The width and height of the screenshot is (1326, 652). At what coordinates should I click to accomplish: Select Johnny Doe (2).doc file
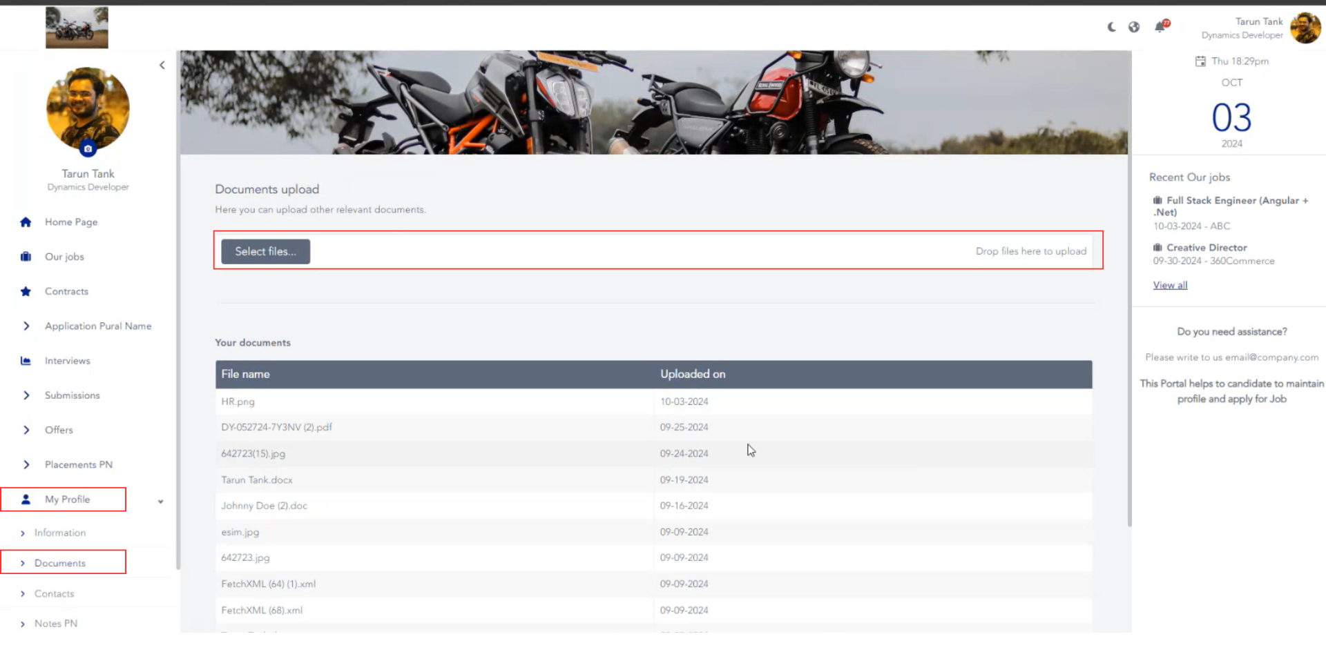[x=264, y=506]
